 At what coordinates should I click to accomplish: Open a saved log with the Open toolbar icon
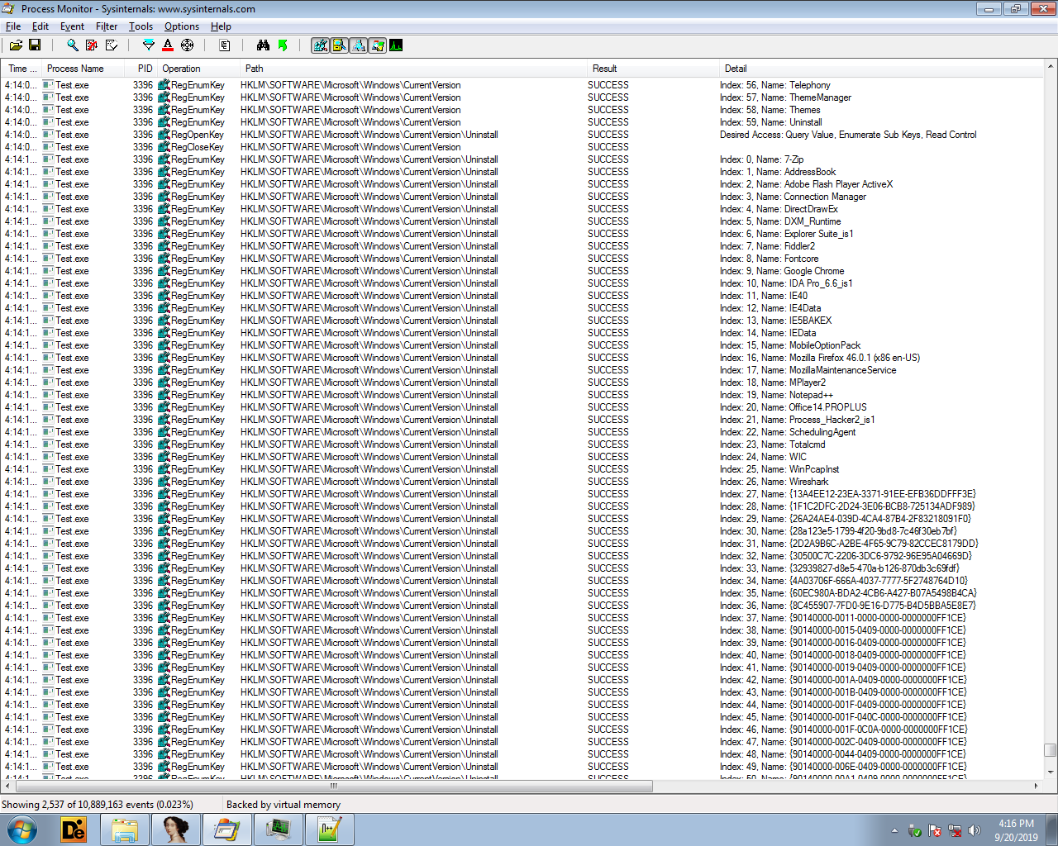coord(16,45)
